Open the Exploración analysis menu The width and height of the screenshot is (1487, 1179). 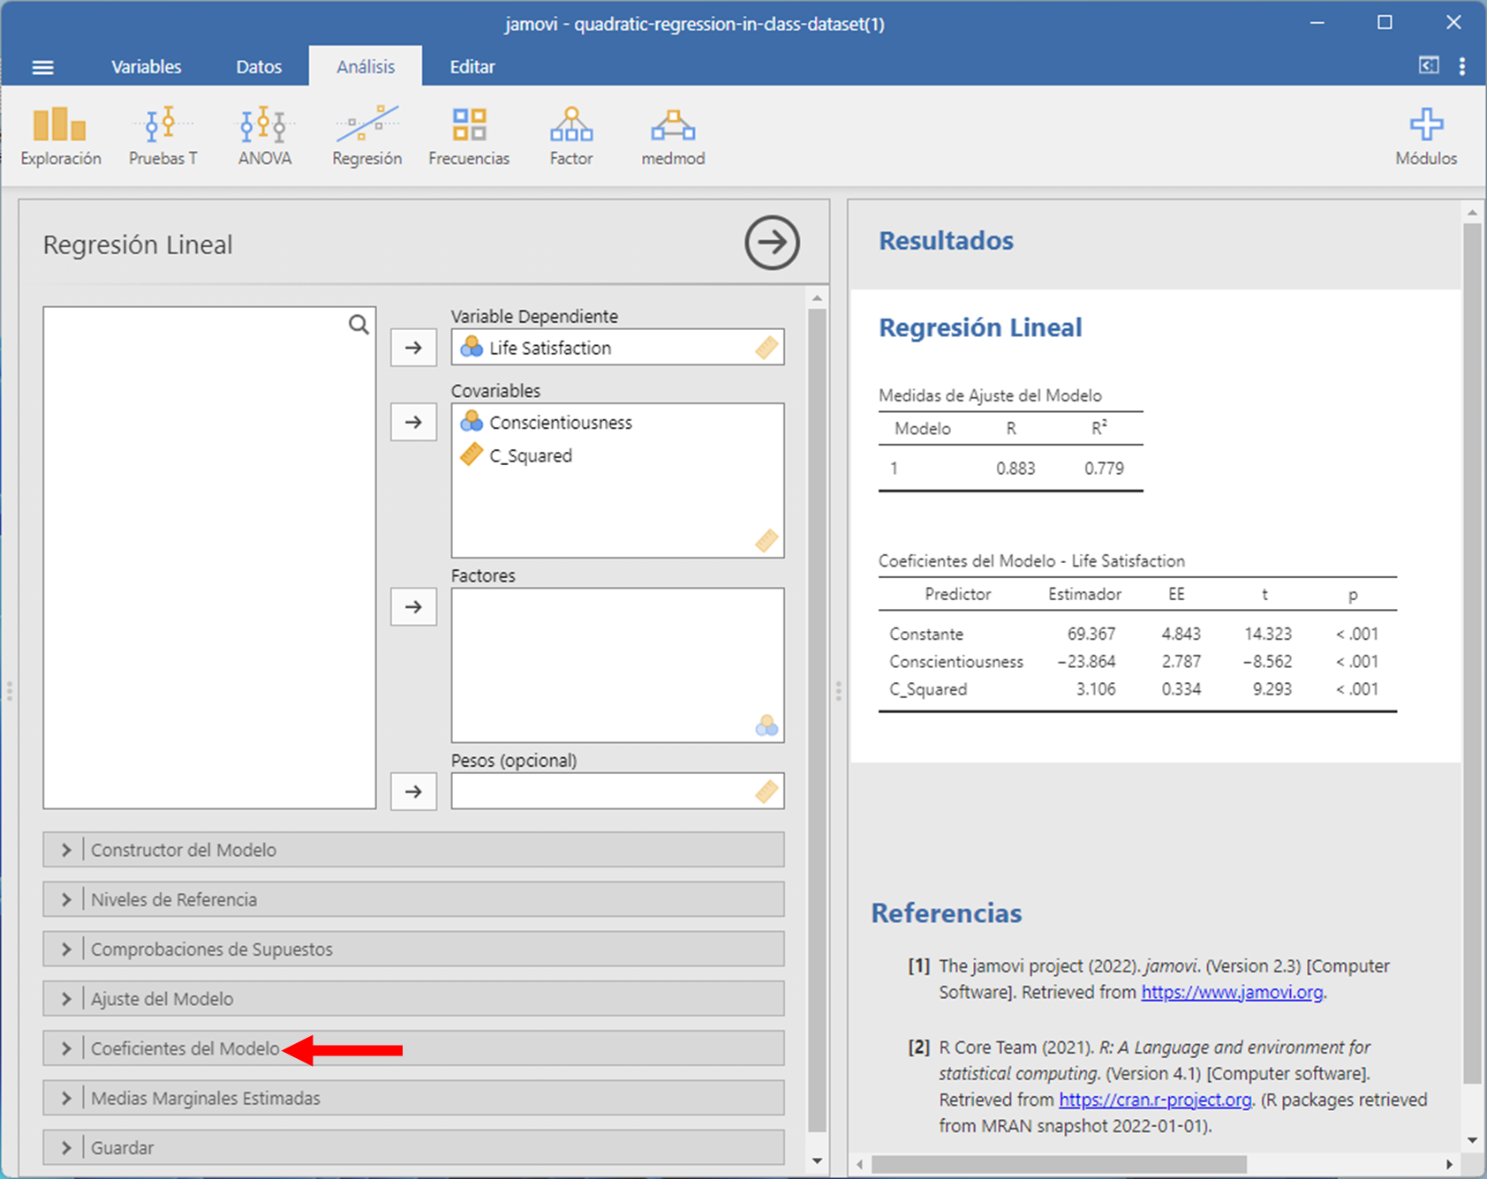click(x=60, y=136)
